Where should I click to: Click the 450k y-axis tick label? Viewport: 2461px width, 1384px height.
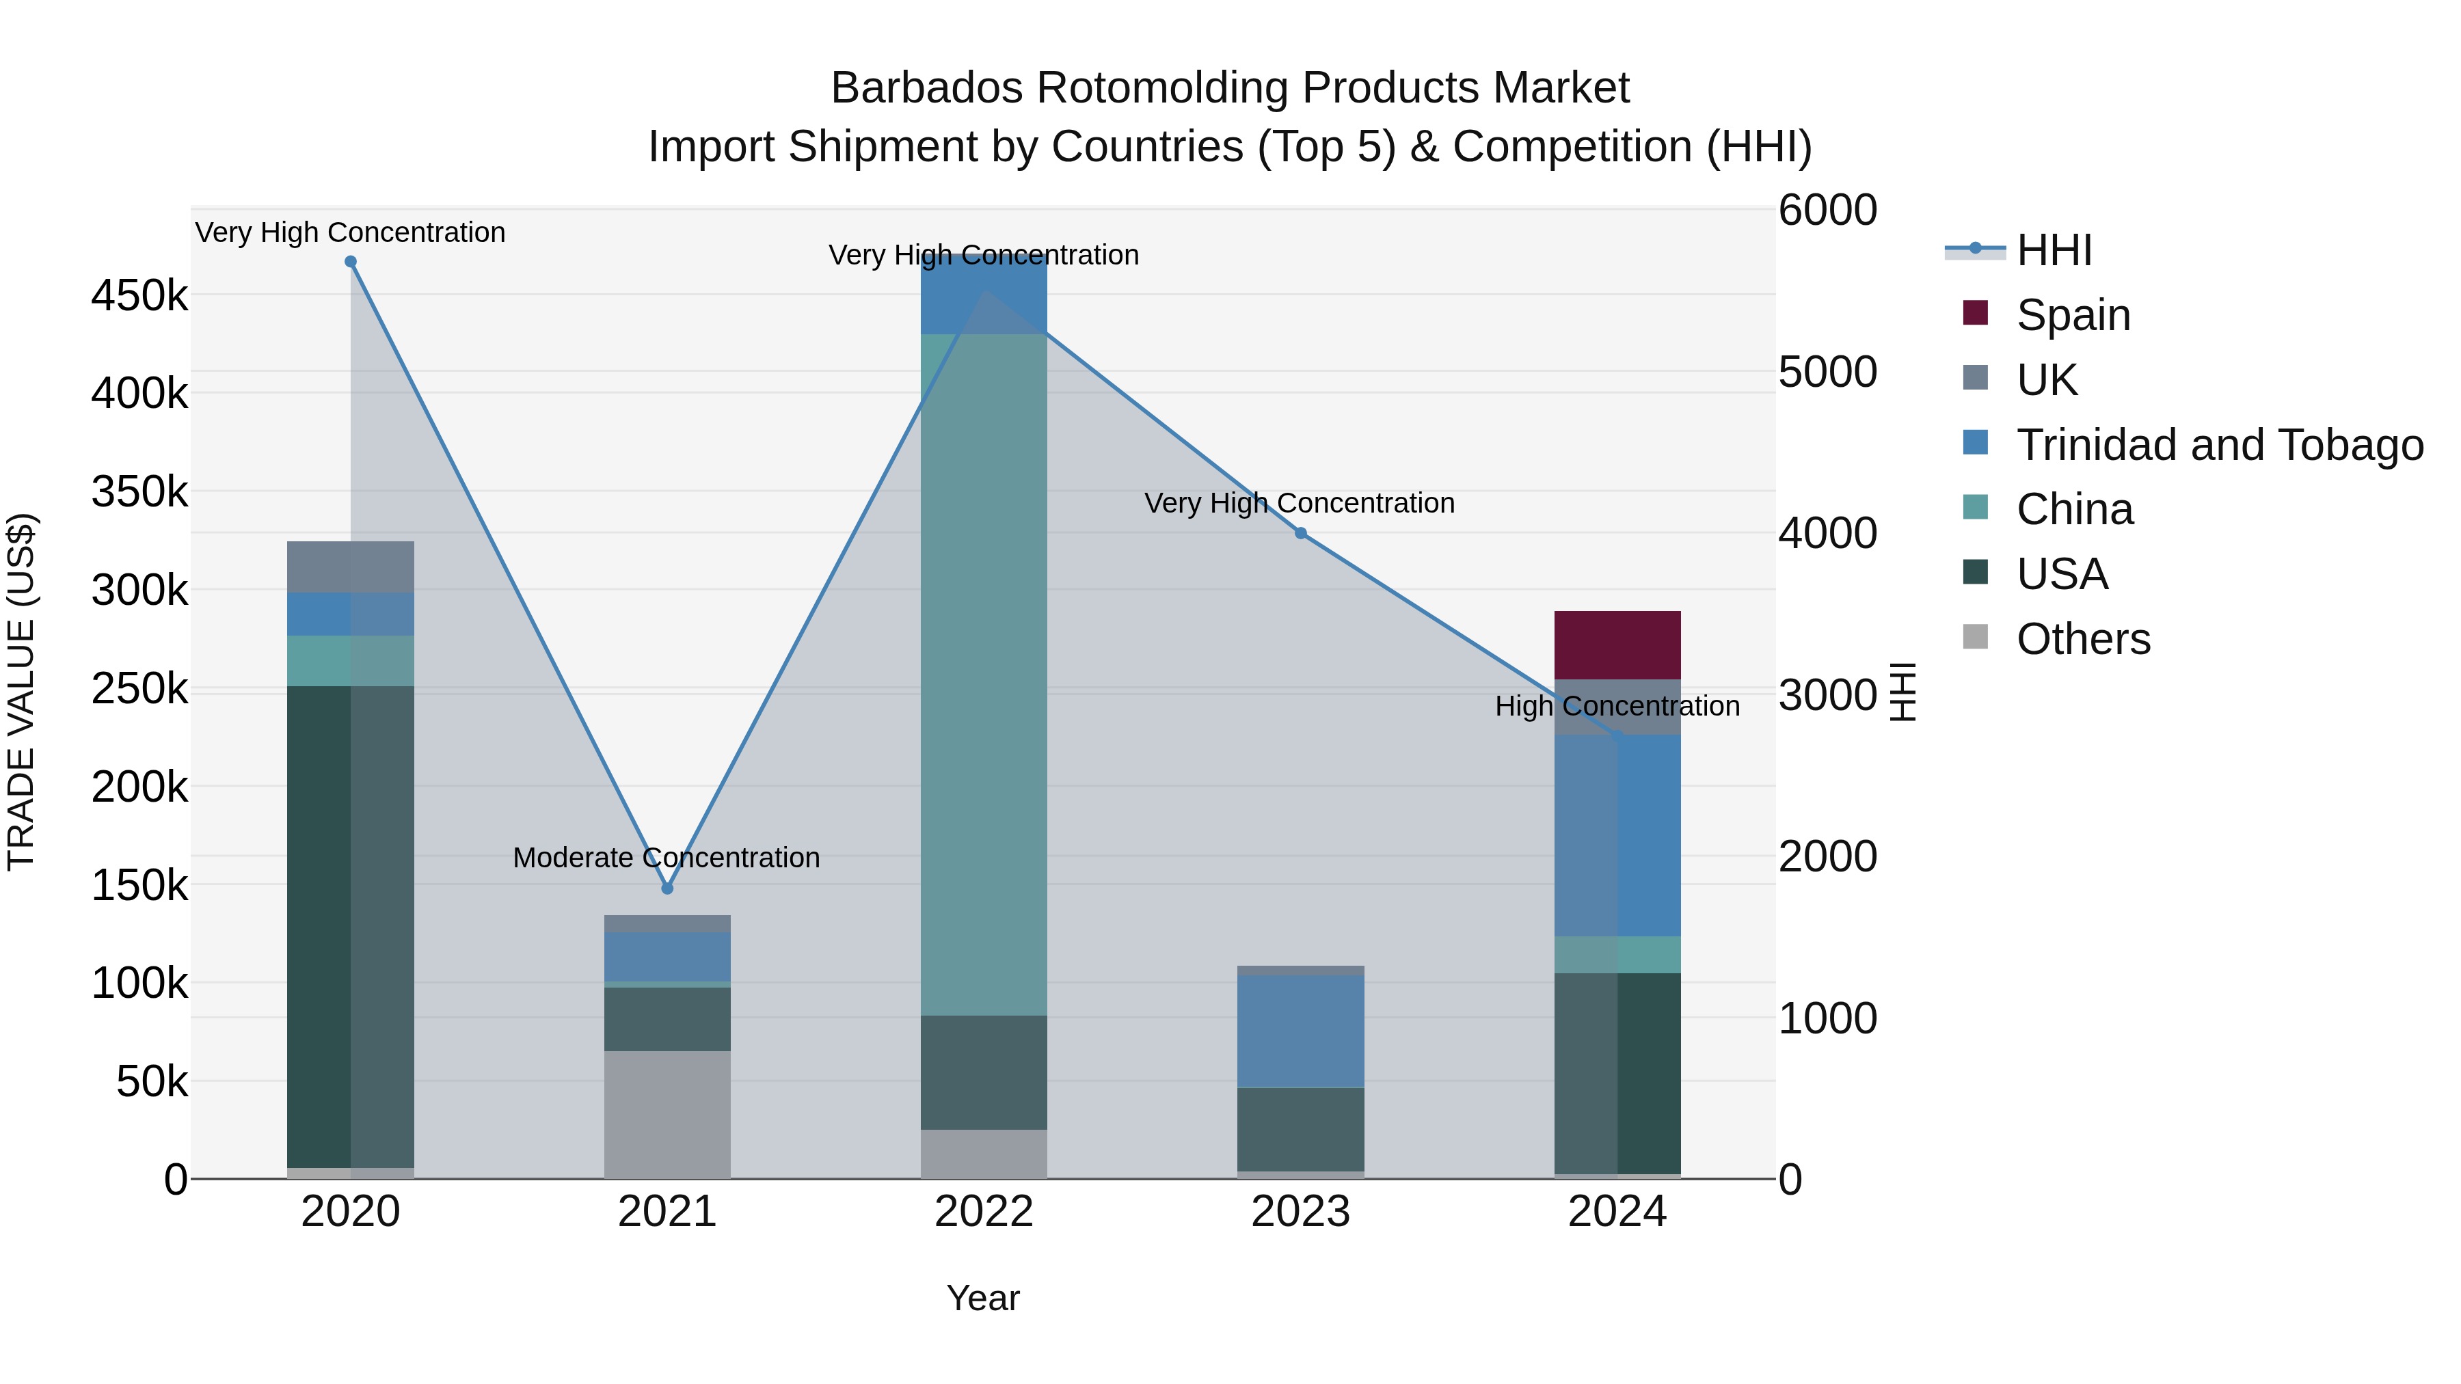tap(140, 296)
